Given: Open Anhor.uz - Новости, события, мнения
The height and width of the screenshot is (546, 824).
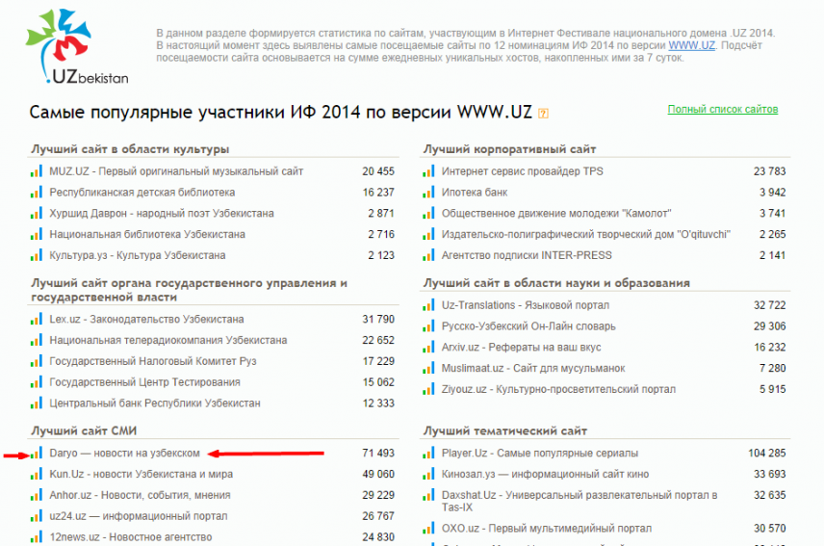Looking at the screenshot, I should [140, 495].
